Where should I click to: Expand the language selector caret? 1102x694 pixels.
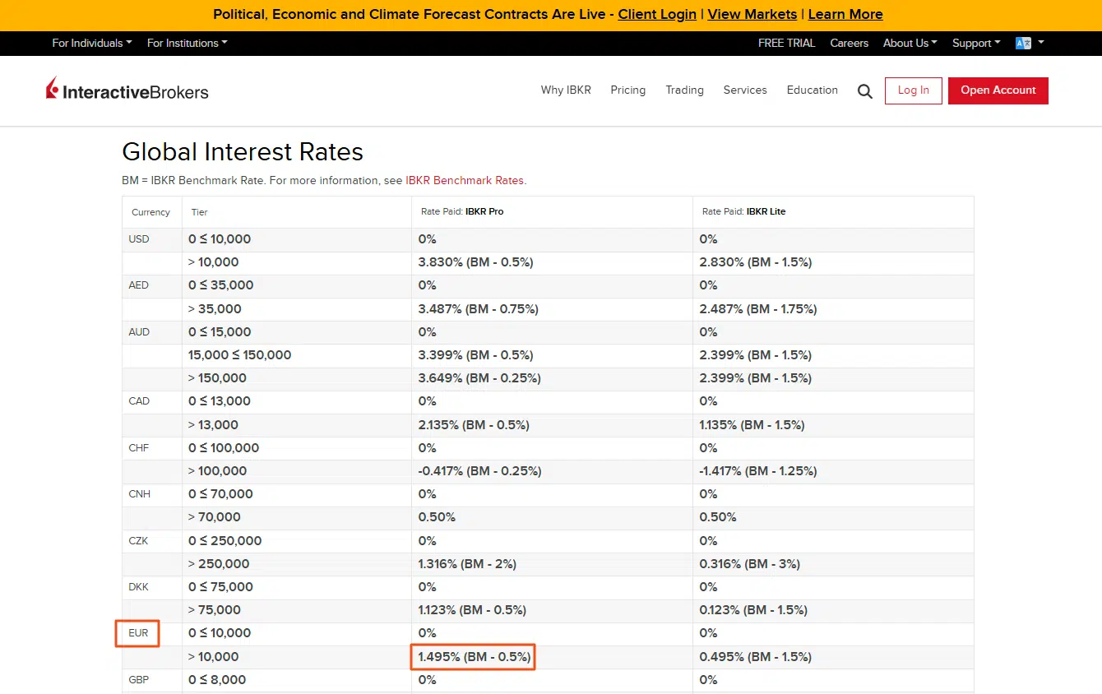tap(1041, 43)
